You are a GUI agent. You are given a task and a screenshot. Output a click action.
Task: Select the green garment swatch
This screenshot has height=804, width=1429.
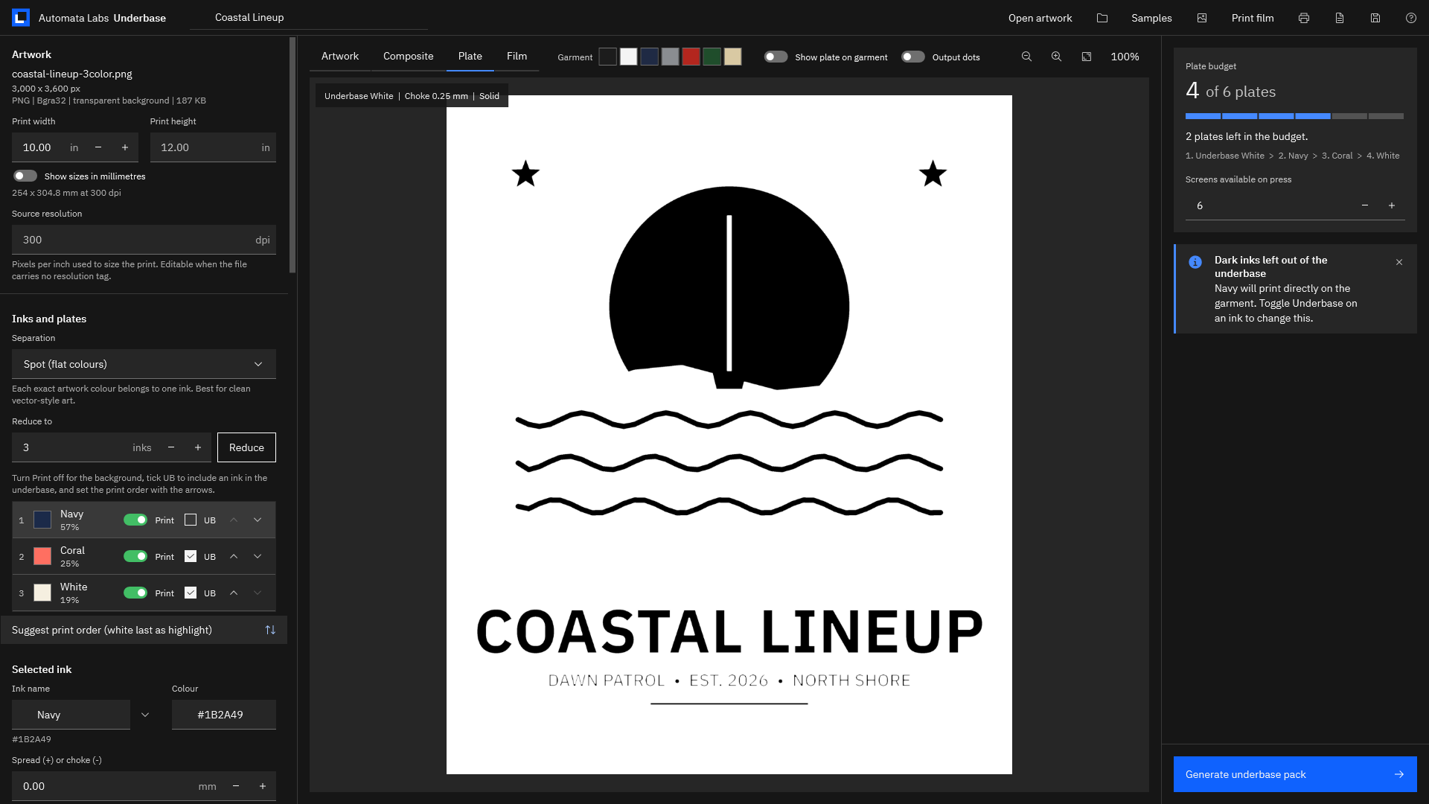tap(712, 57)
